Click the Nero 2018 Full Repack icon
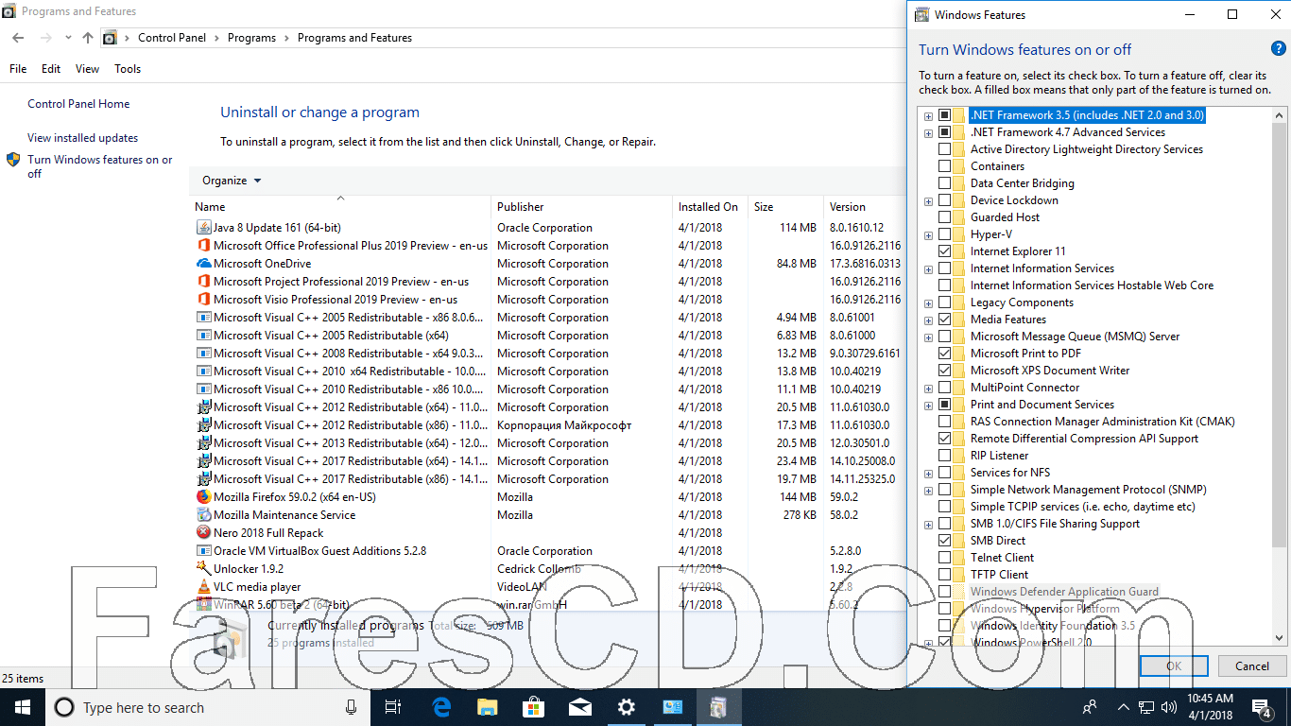 [x=203, y=533]
